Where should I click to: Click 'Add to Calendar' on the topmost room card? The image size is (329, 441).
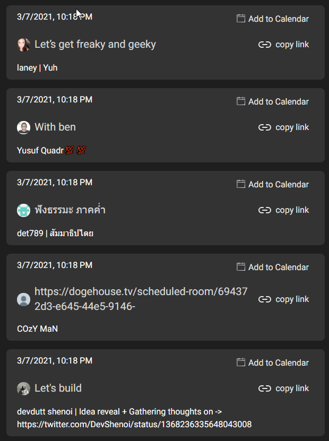pos(278,18)
